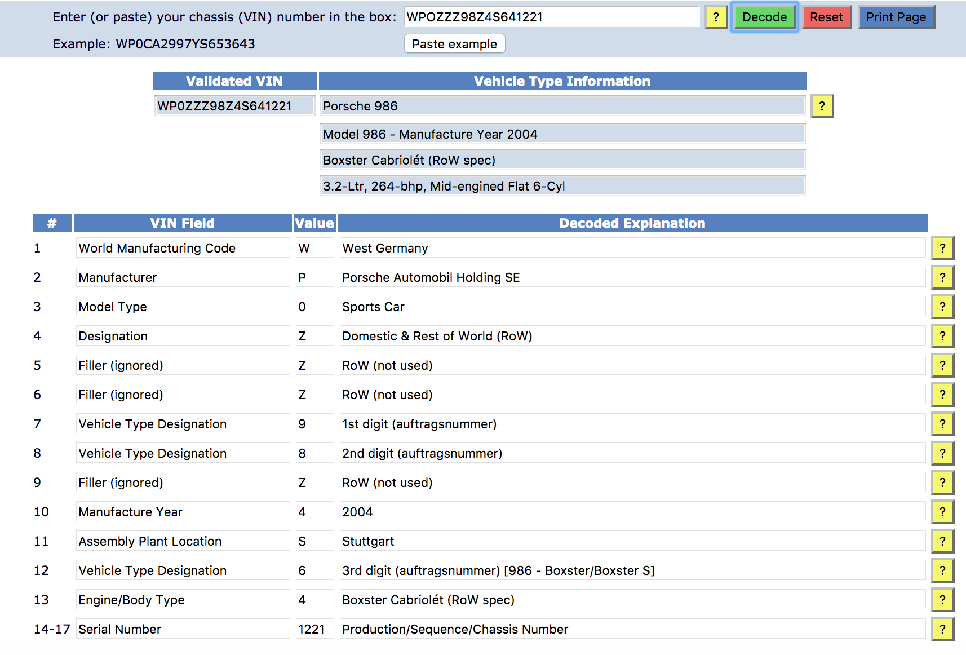966x655 pixels.
Task: Click the Print Page button
Action: [x=896, y=17]
